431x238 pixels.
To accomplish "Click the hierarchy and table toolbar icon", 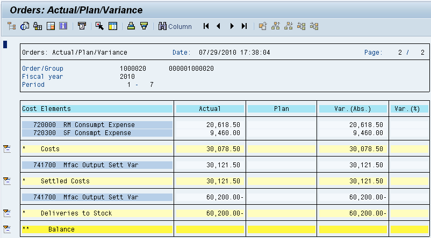I will pyautogui.click(x=38, y=26).
